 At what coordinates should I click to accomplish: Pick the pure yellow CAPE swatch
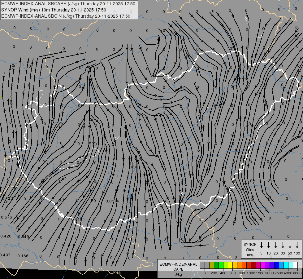[x=230, y=265]
